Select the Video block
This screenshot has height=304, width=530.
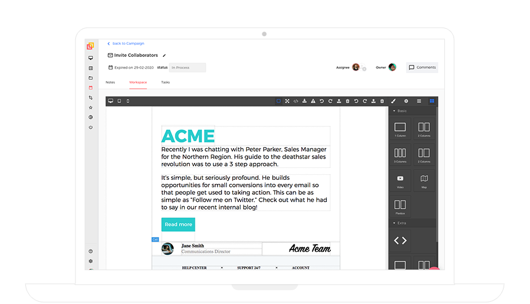pos(400,180)
